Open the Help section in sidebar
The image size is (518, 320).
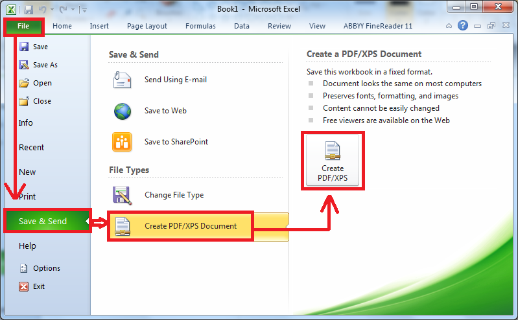tap(27, 246)
